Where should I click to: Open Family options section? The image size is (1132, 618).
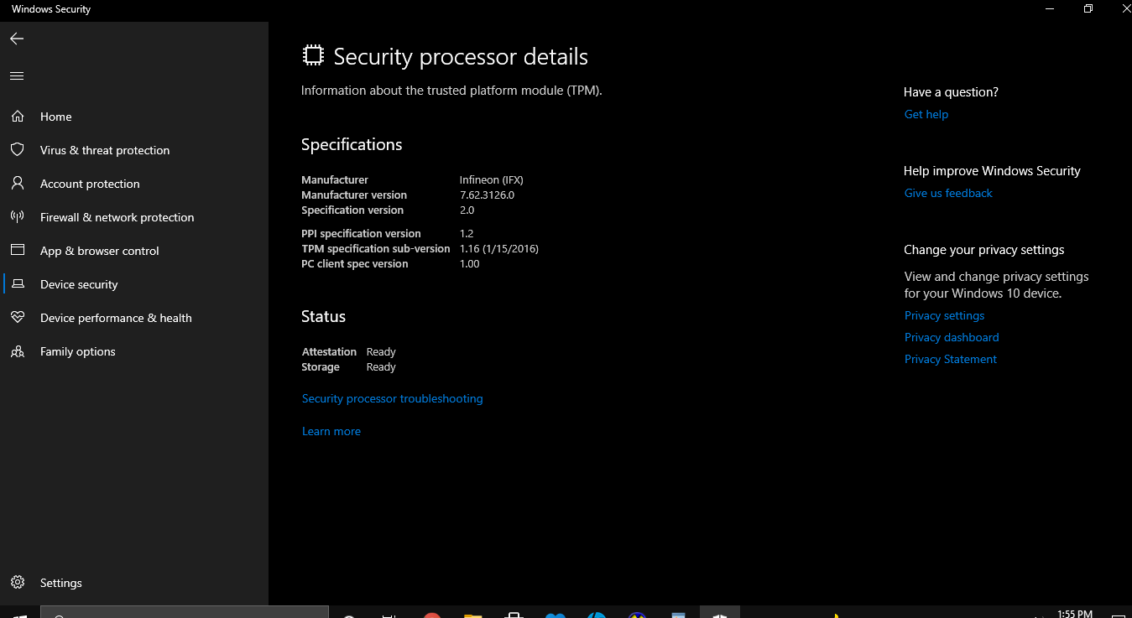(134, 351)
